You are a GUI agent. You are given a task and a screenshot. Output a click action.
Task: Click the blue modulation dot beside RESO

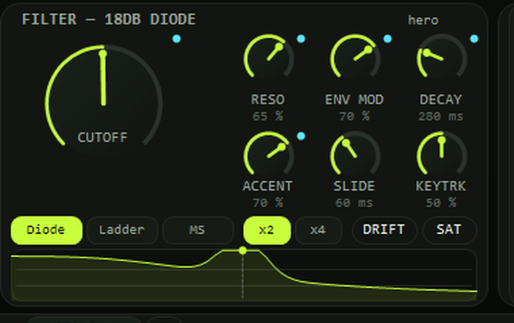[x=301, y=39]
